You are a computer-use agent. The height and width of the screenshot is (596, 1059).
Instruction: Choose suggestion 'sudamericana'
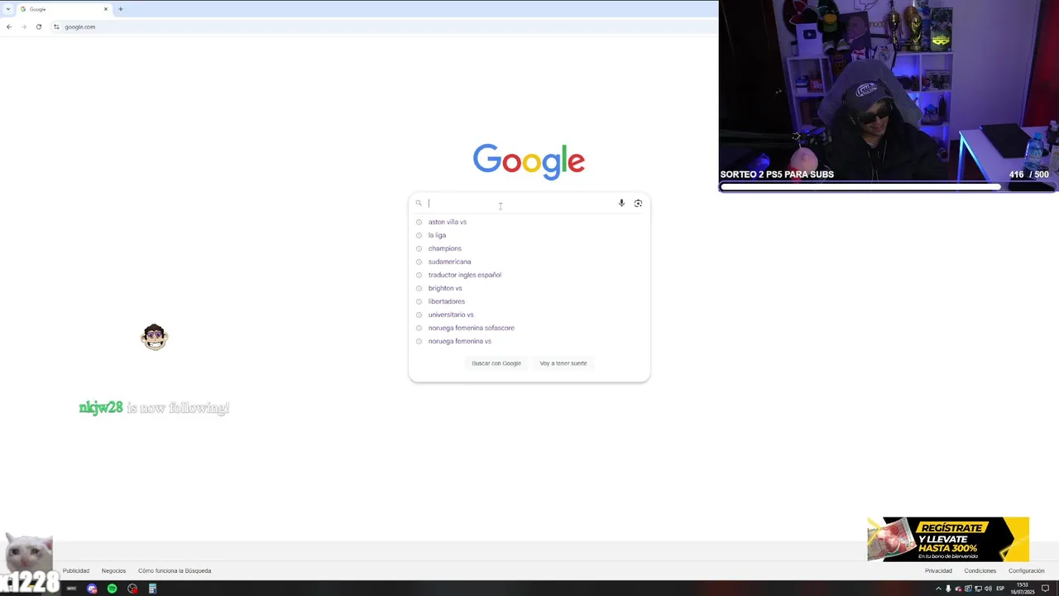coord(529,262)
